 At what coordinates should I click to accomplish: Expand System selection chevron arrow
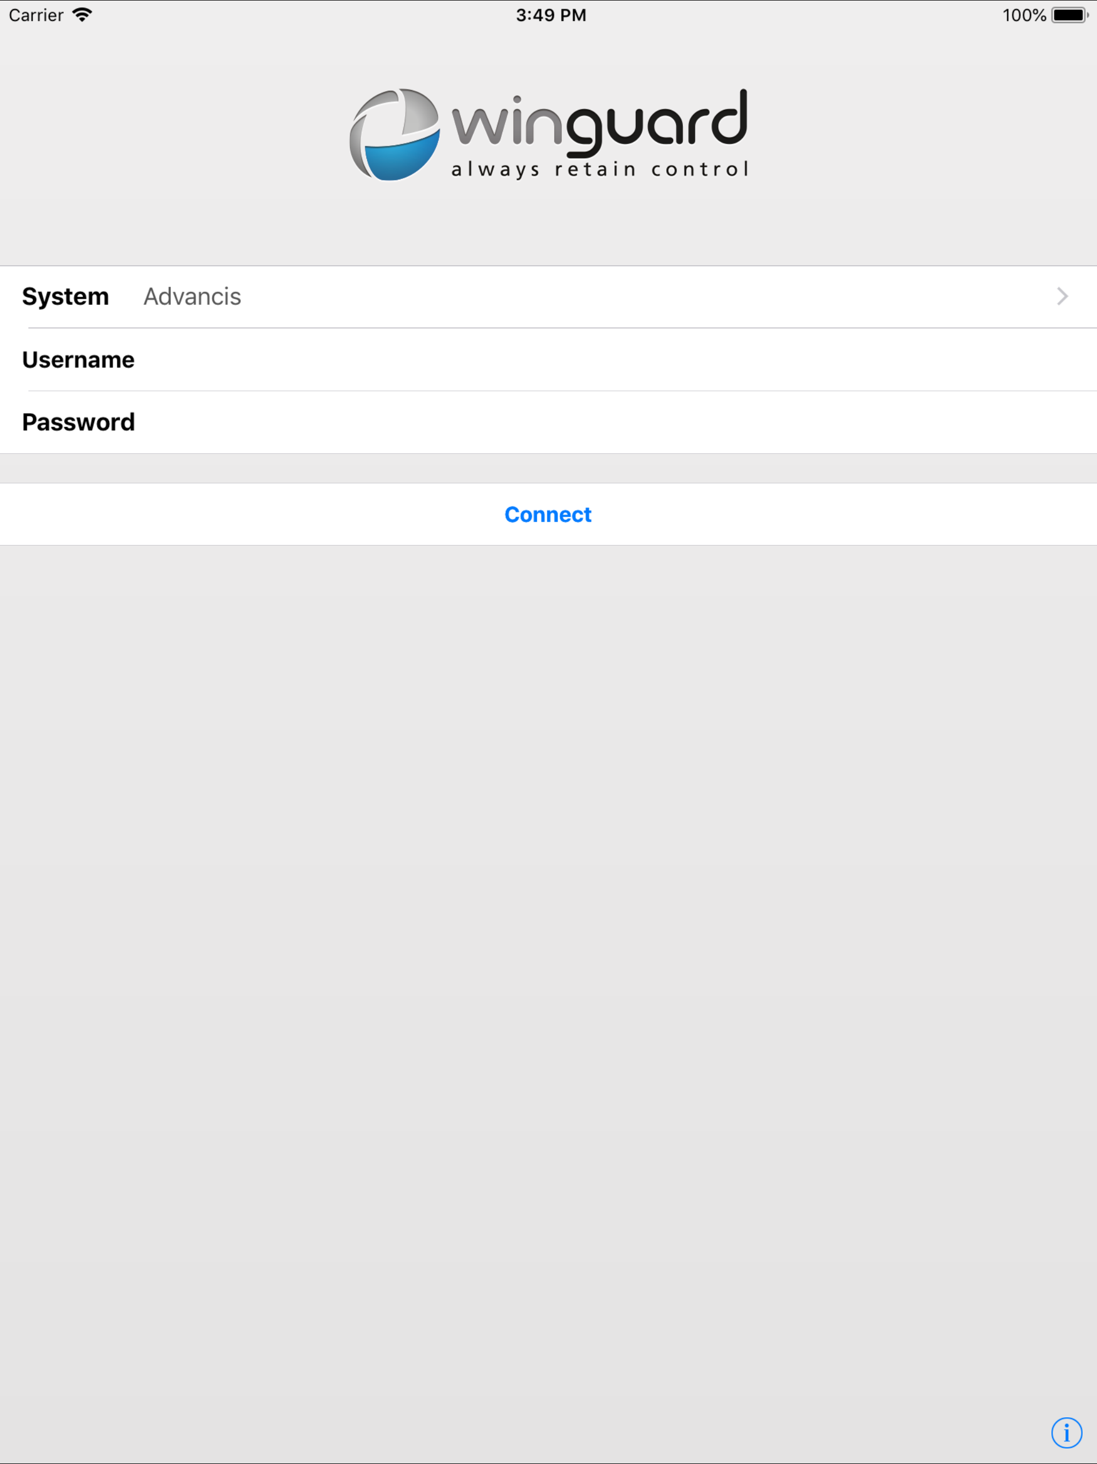pyautogui.click(x=1062, y=296)
